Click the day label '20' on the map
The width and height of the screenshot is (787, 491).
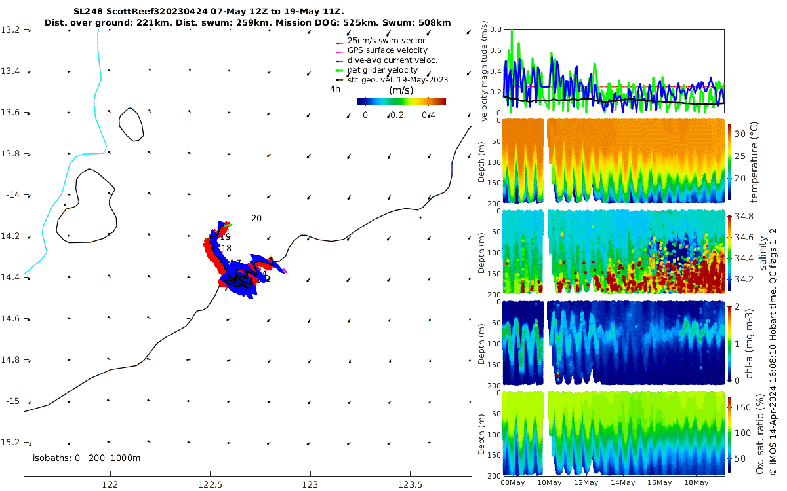[x=256, y=218]
